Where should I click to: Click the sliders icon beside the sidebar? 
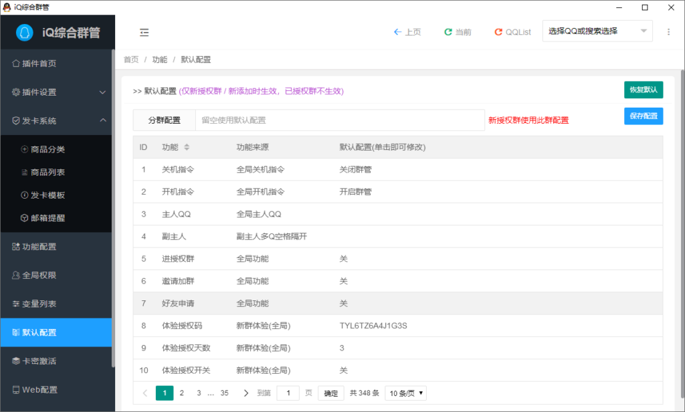point(142,31)
